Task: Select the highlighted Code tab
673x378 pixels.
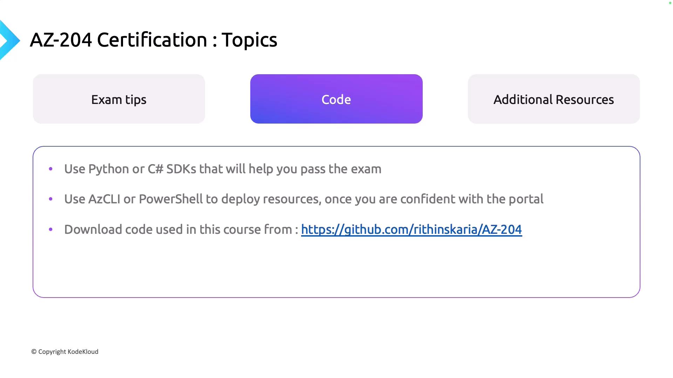Action: pos(336,99)
